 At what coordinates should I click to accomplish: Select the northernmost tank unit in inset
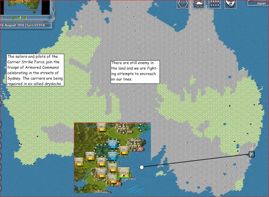pyautogui.click(x=101, y=127)
